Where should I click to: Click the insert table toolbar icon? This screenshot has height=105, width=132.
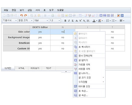[80, 15]
